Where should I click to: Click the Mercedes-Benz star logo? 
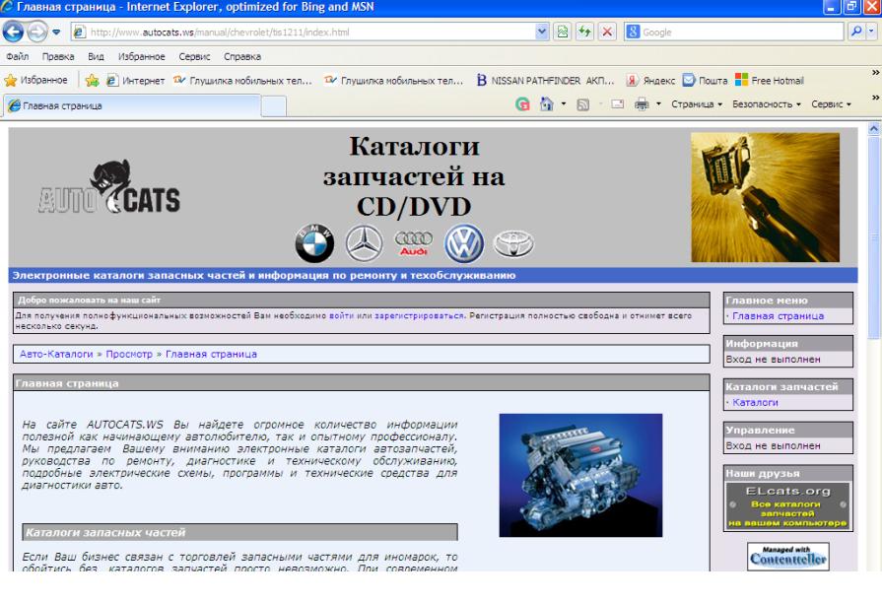click(x=364, y=243)
